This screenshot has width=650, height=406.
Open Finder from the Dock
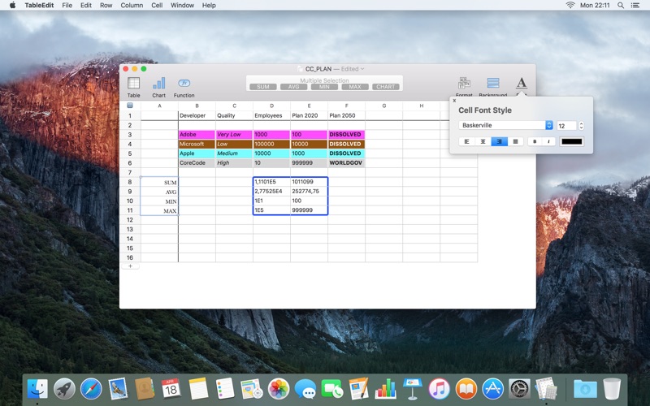point(37,389)
